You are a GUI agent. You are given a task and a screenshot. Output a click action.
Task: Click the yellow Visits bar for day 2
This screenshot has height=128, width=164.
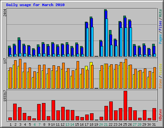pos(13,76)
